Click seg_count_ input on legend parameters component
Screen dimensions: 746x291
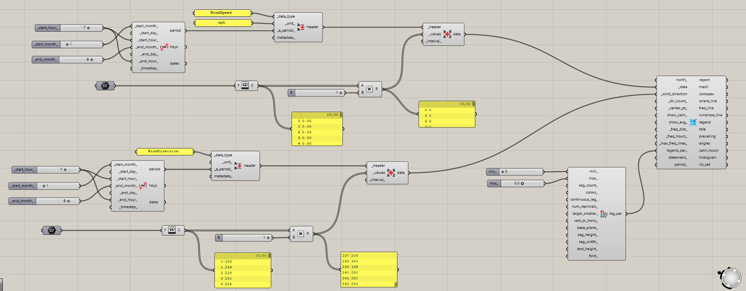588,186
